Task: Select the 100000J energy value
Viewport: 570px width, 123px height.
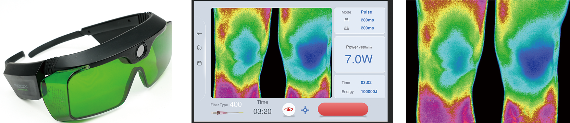Action: (369, 92)
